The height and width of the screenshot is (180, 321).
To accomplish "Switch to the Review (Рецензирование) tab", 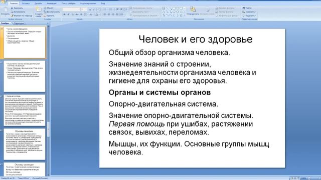I will [88, 3].
